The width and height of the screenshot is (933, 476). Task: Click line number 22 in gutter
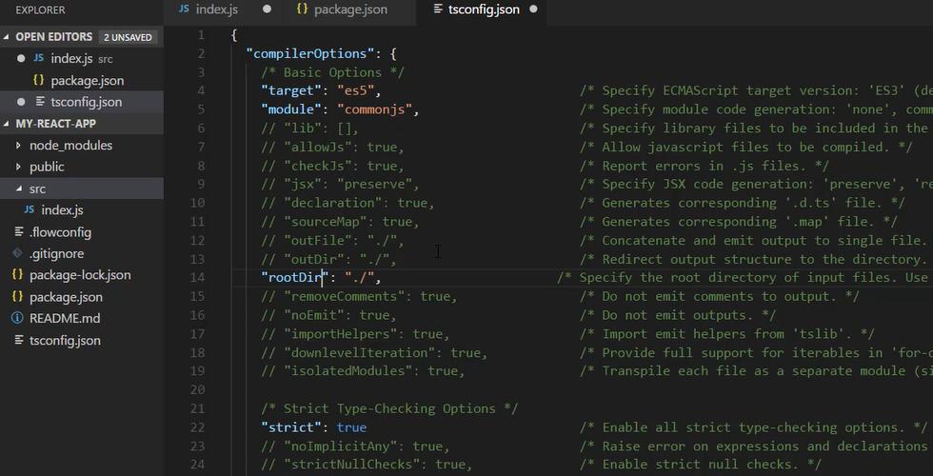tap(198, 427)
